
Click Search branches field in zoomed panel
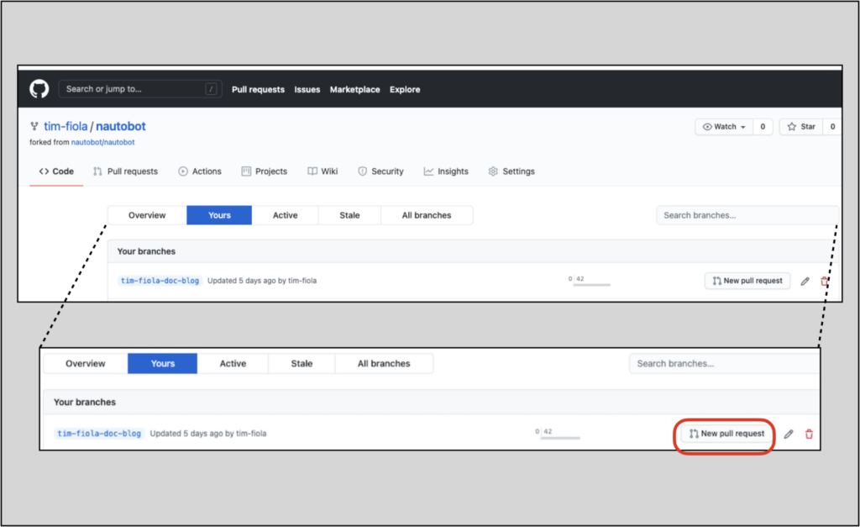point(725,363)
